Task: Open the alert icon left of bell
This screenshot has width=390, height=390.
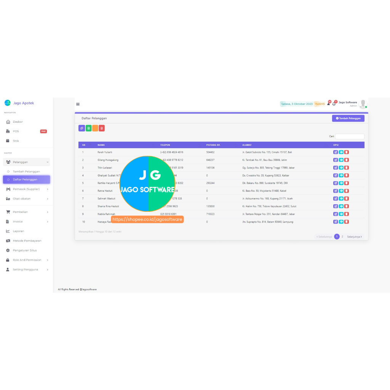Action: [329, 104]
